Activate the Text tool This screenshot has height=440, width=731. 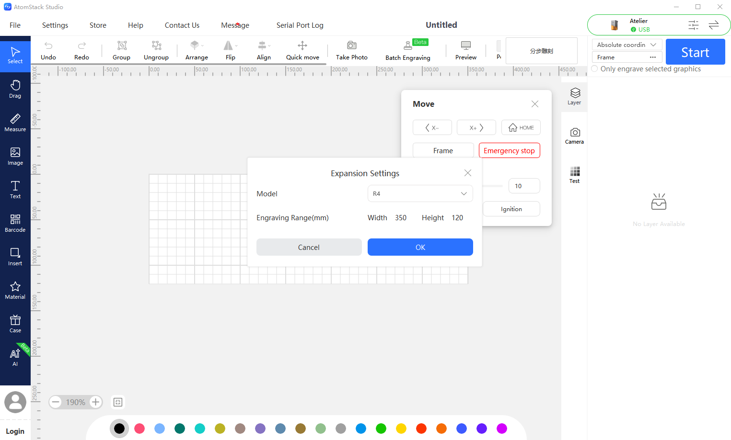click(x=15, y=190)
